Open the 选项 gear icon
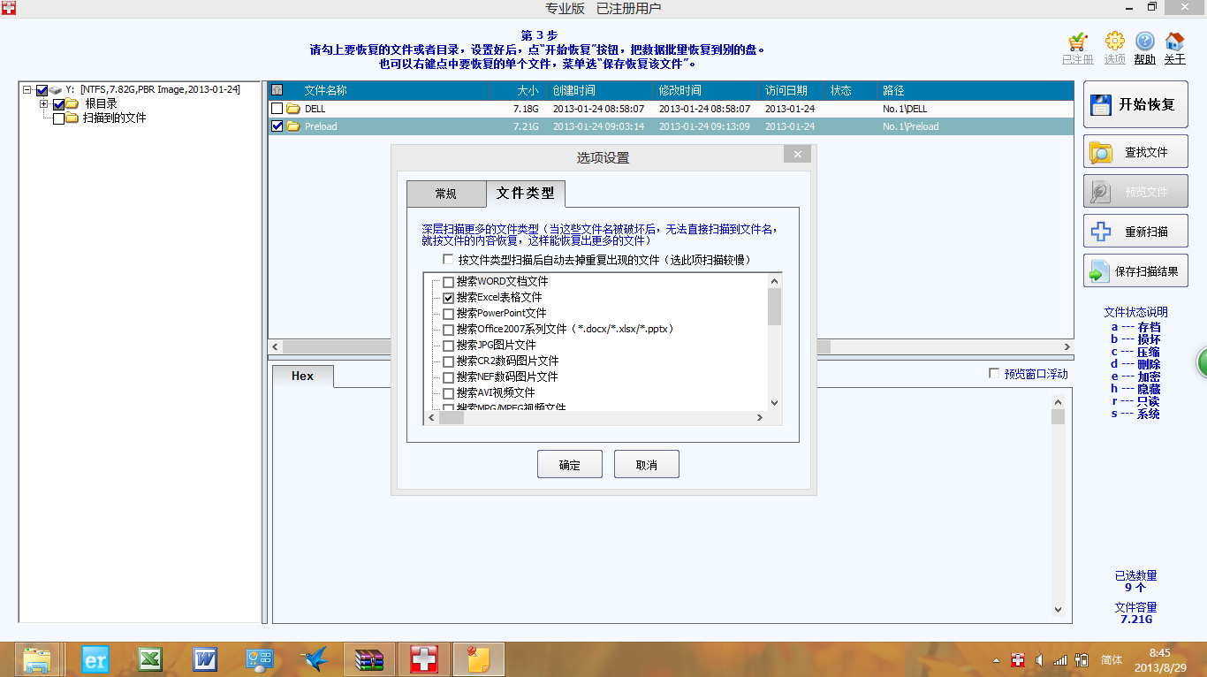 click(1115, 42)
